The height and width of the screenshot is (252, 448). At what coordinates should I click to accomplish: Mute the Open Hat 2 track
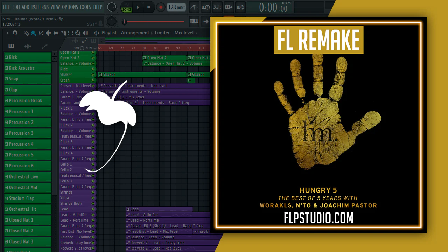93,58
